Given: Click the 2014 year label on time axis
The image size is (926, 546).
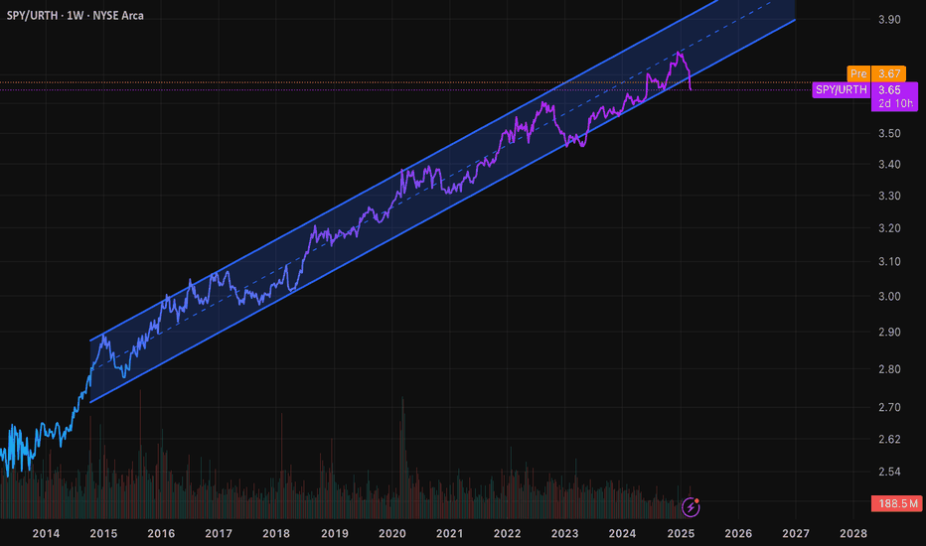Looking at the screenshot, I should click(46, 534).
